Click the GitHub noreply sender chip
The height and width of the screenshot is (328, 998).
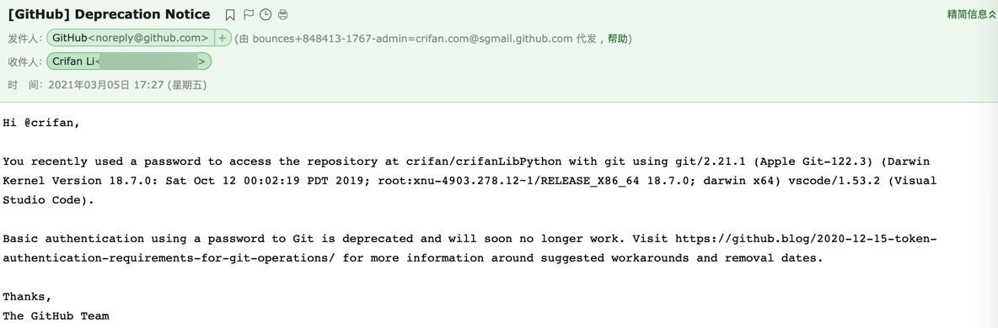click(x=131, y=38)
